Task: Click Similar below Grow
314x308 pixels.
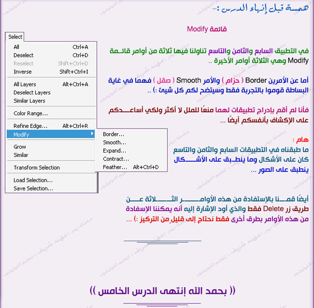Action: coord(51,155)
